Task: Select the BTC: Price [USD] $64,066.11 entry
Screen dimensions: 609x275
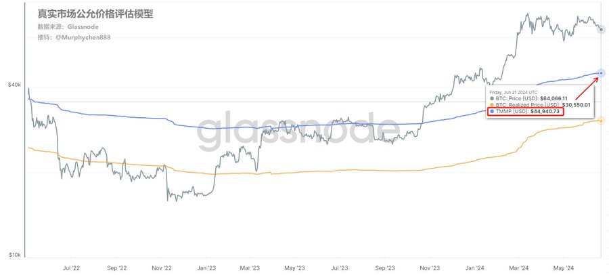Action: (x=534, y=99)
